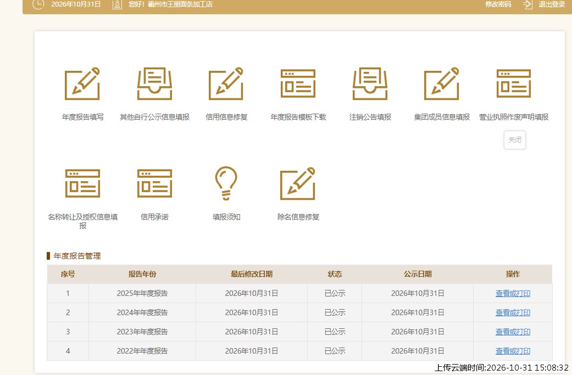View or print the 2022年年度报告

pyautogui.click(x=513, y=351)
